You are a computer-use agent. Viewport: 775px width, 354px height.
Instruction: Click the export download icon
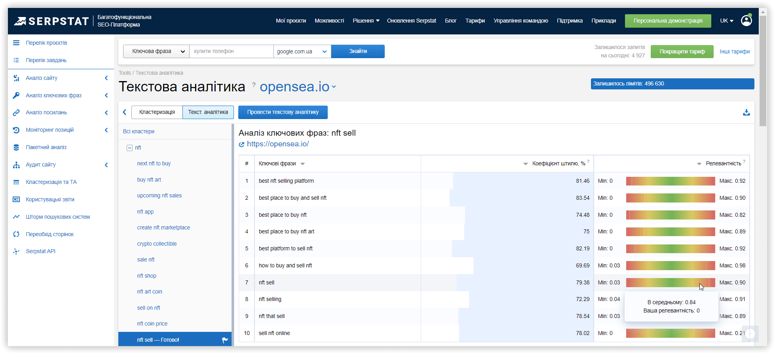coord(746,112)
